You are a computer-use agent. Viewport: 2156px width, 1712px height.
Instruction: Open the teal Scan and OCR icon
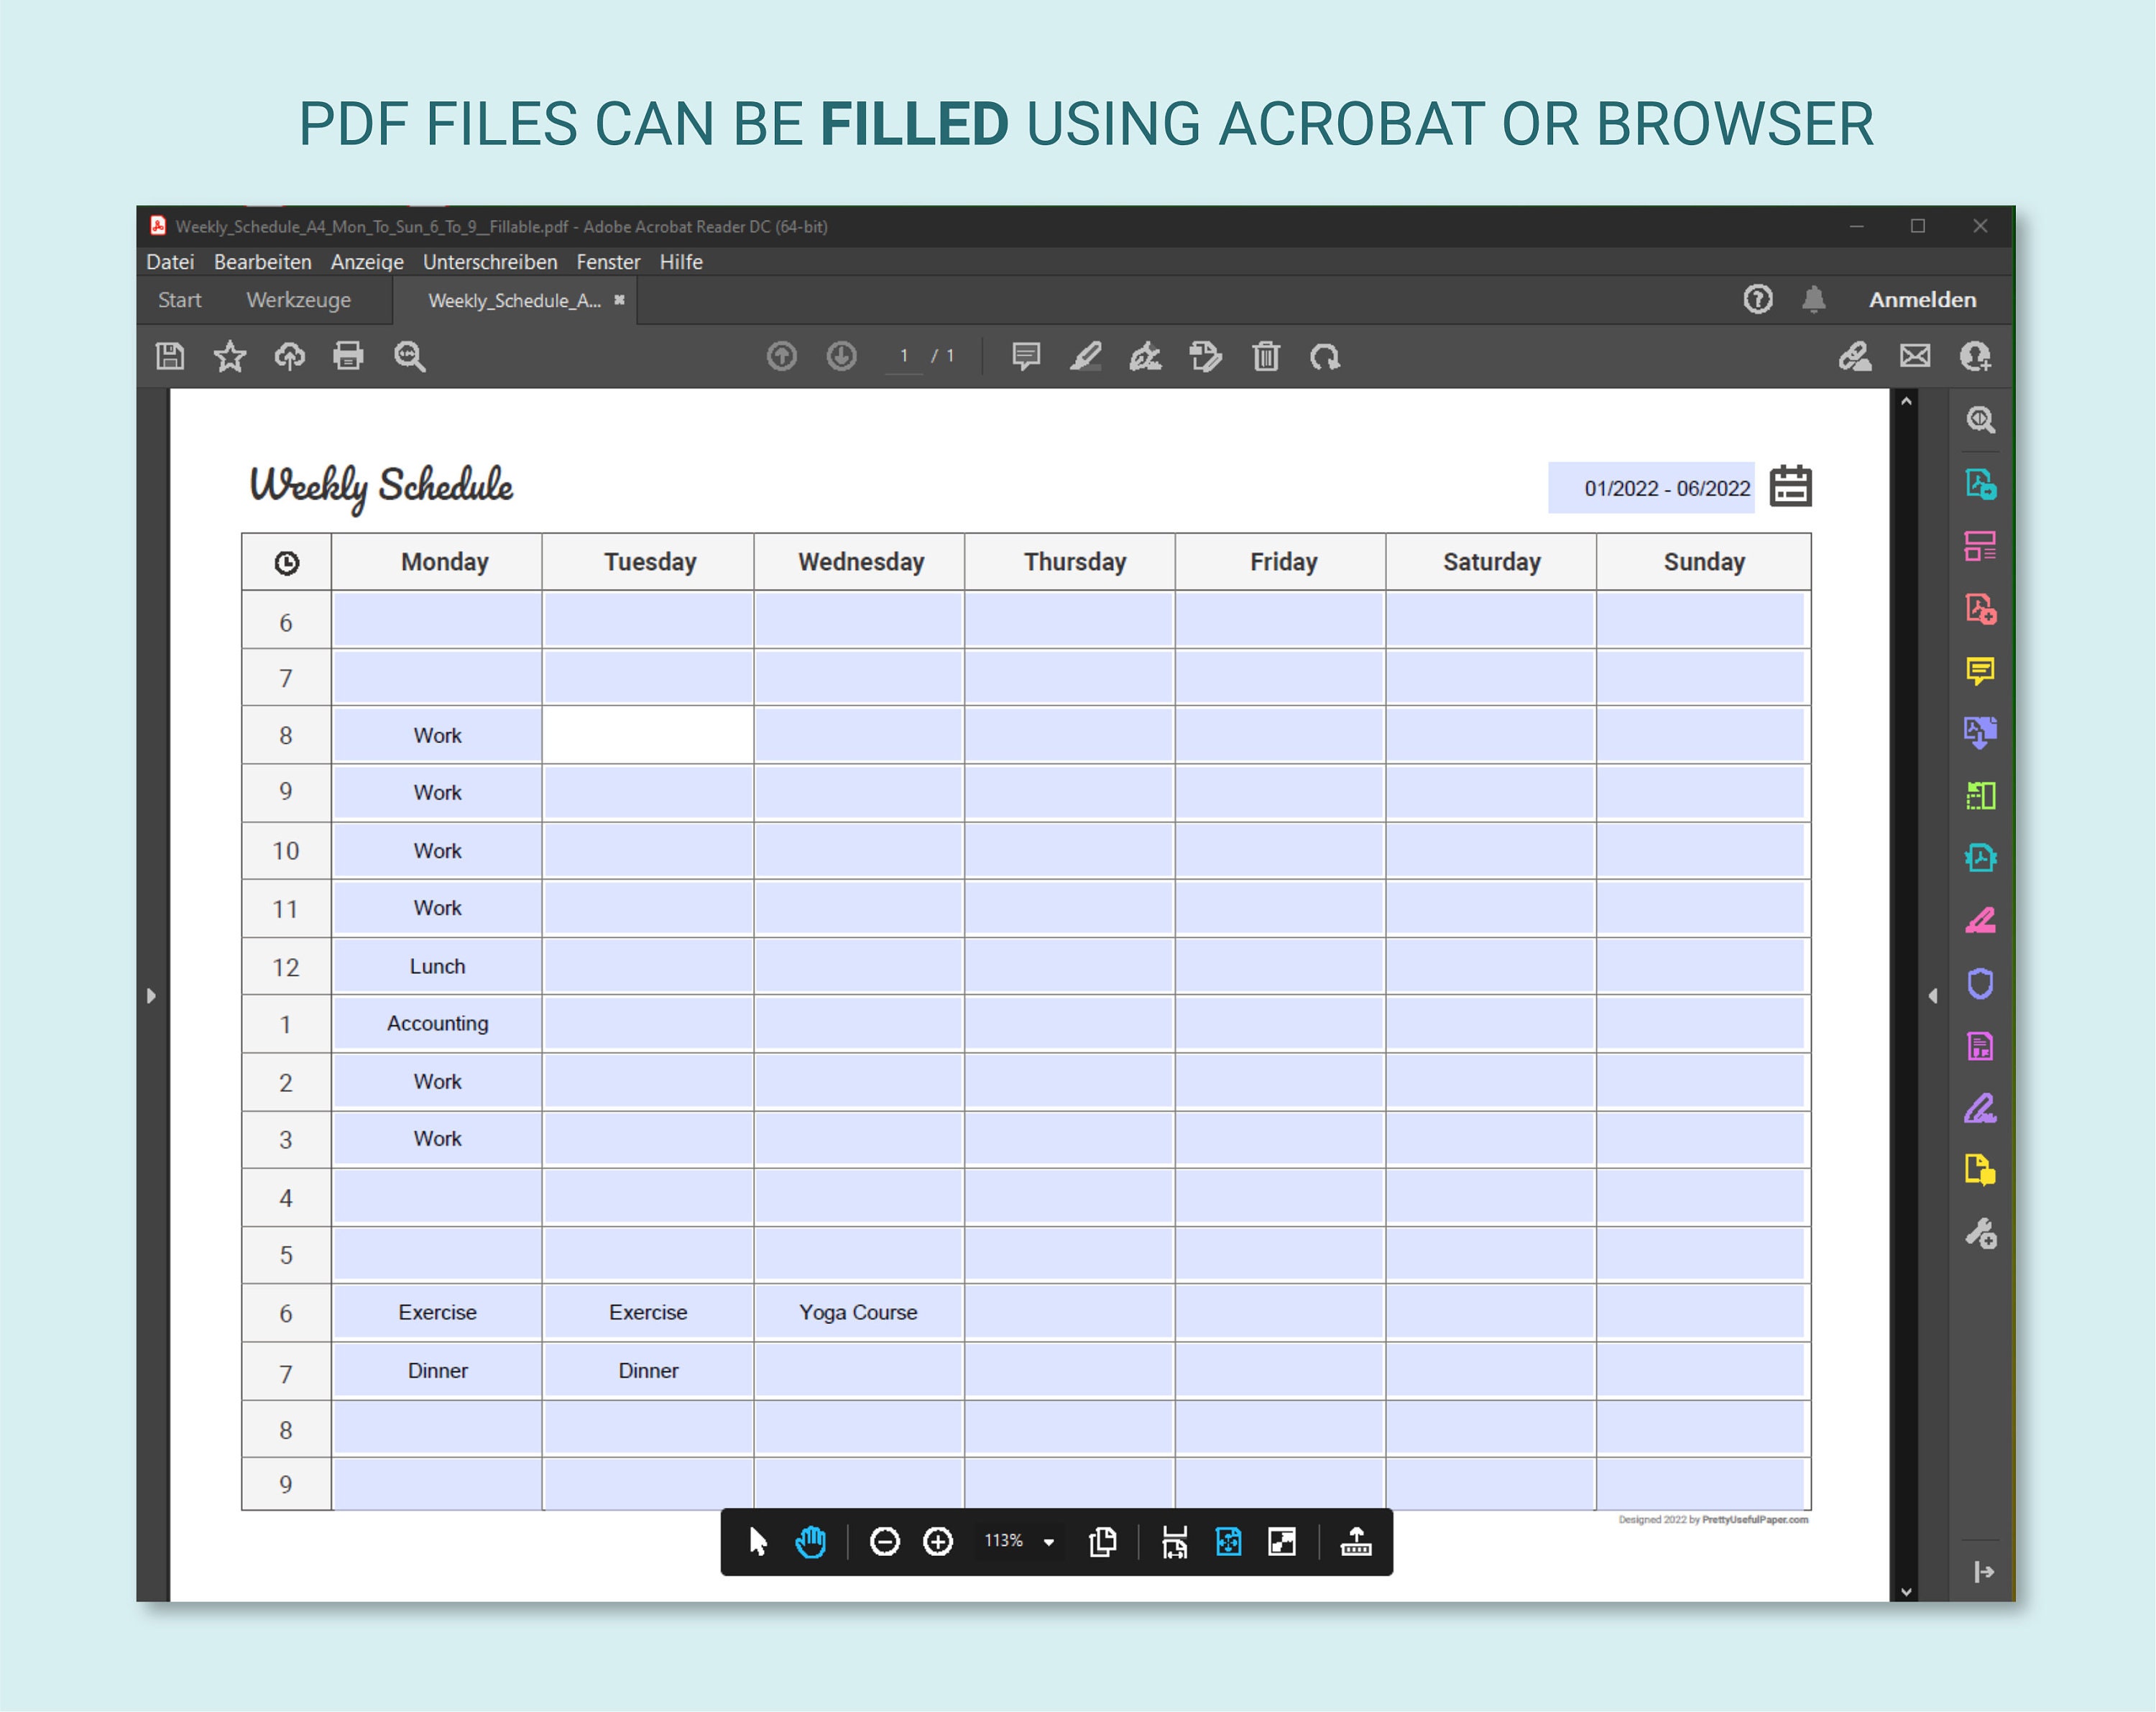pyautogui.click(x=1981, y=858)
